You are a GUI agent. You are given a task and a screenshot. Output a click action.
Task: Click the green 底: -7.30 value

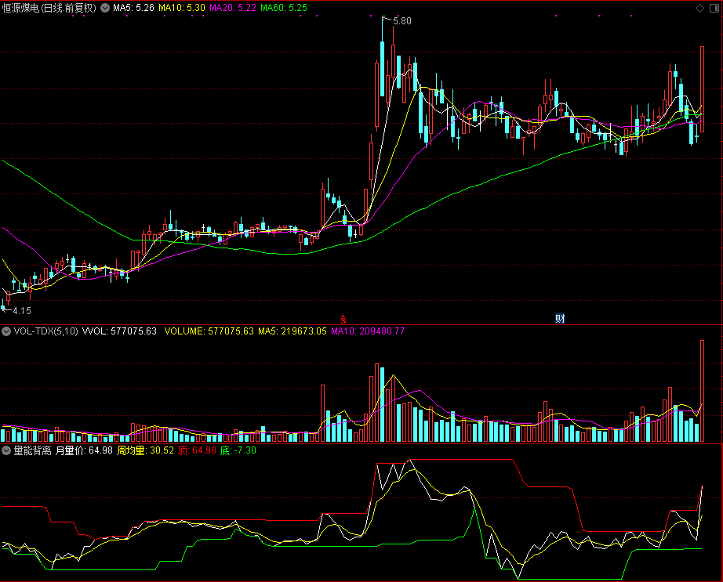pos(238,450)
